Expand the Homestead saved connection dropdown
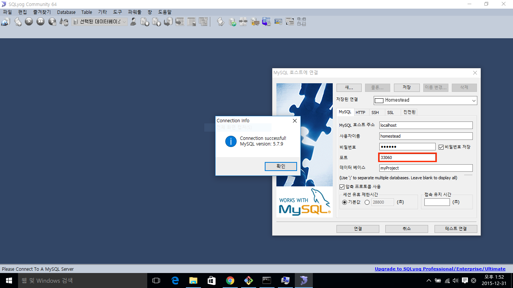This screenshot has height=288, width=513. pyautogui.click(x=474, y=100)
